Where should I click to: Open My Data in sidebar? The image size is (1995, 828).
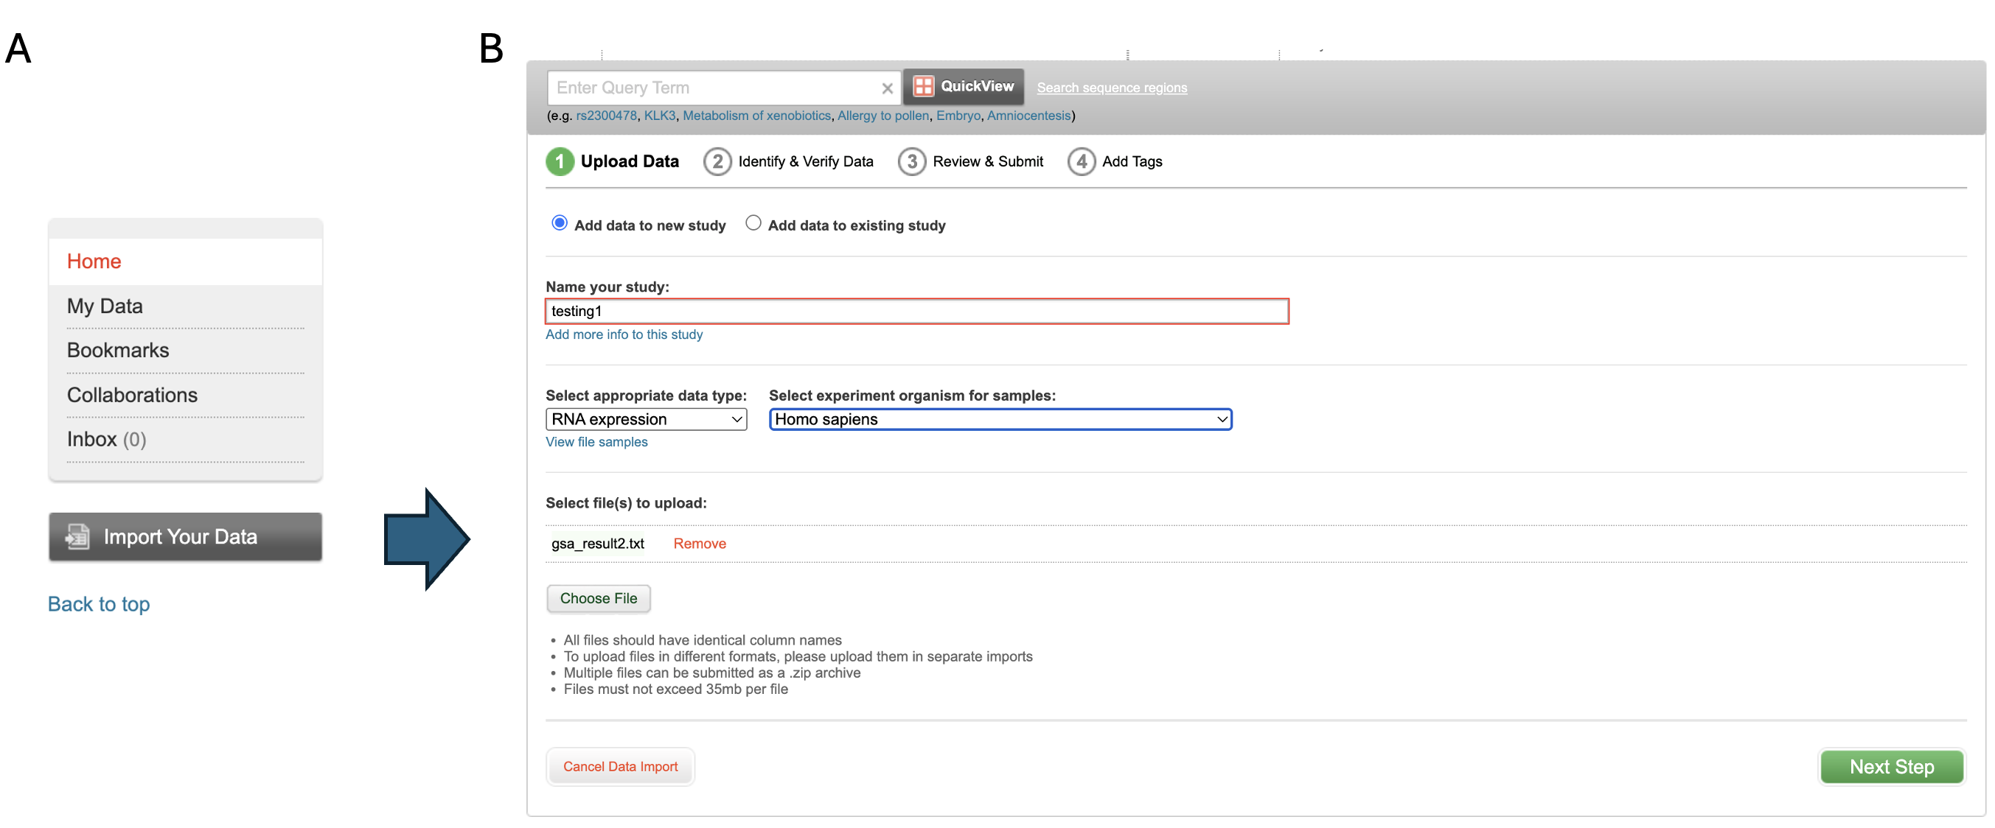coord(105,306)
